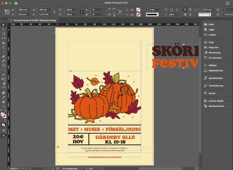Open shear angle dropdown
The height and width of the screenshot is (170, 233).
click(x=103, y=15)
